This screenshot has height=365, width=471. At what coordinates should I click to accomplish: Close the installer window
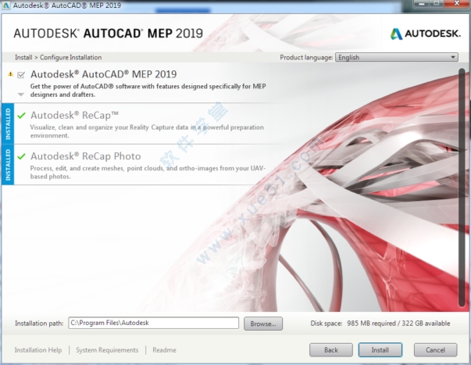457,4
